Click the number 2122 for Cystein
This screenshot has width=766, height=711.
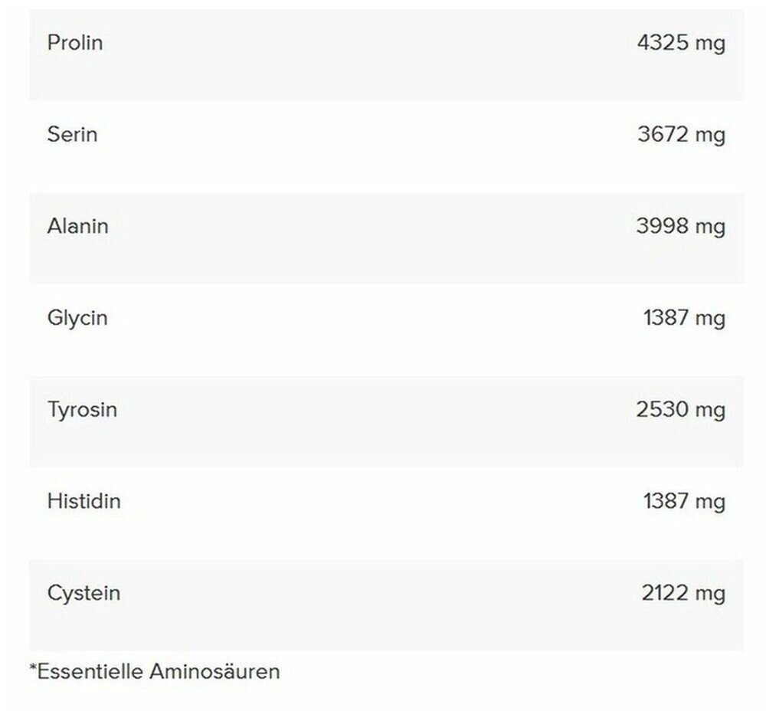click(x=664, y=594)
